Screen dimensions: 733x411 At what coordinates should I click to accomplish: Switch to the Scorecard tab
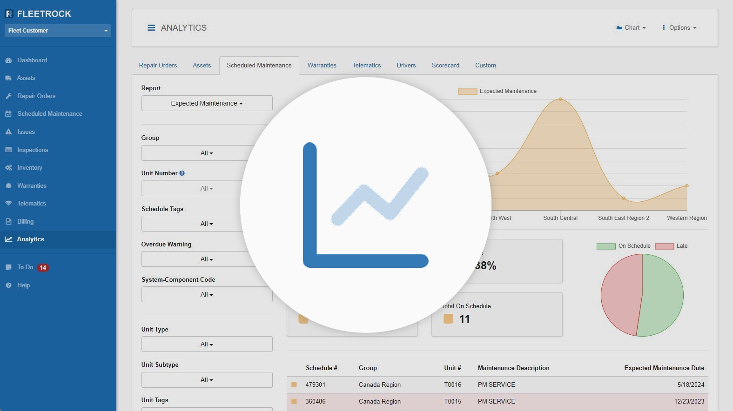tap(445, 66)
